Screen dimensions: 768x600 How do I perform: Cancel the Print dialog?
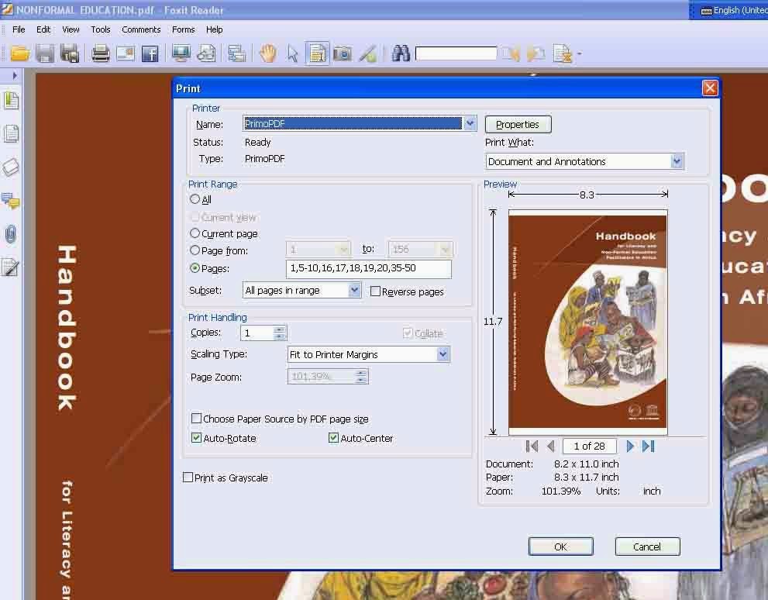(647, 547)
